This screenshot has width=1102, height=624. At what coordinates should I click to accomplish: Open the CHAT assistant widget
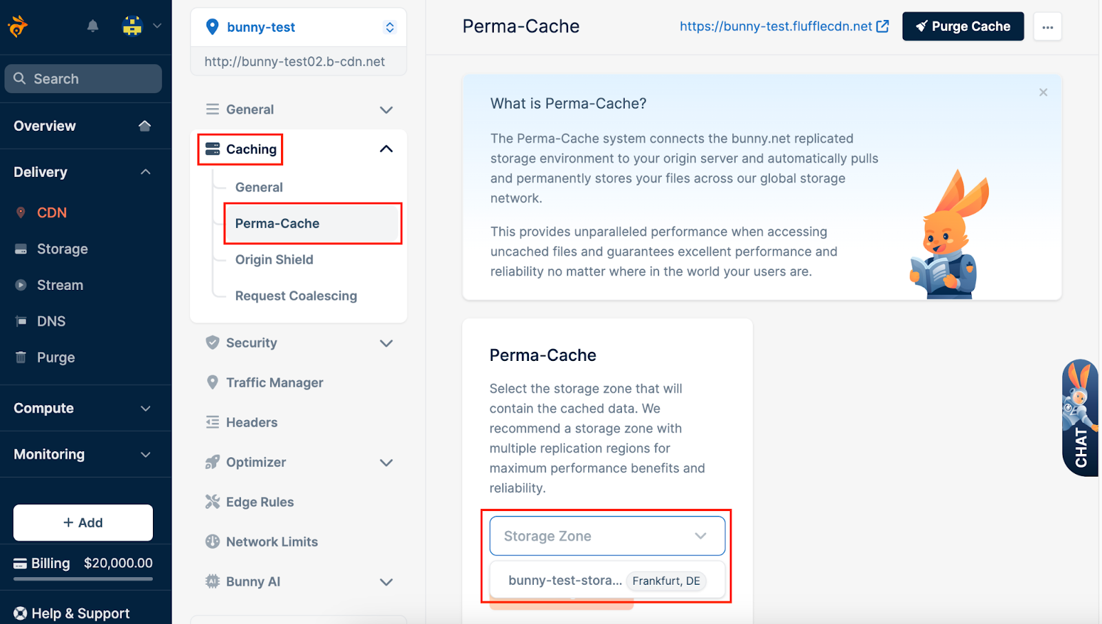pos(1079,418)
